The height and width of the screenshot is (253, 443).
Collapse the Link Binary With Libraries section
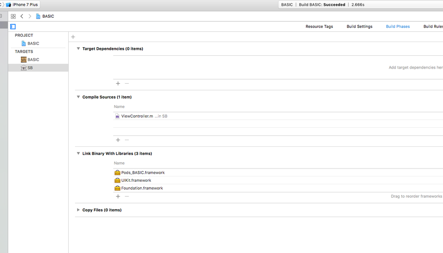click(x=78, y=153)
